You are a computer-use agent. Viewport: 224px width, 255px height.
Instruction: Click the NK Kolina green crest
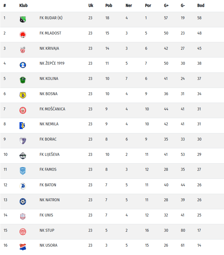[23, 80]
